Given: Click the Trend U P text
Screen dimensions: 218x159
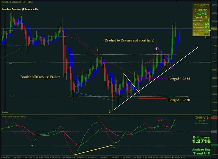Looking at the screenshot, I should coord(202,153).
